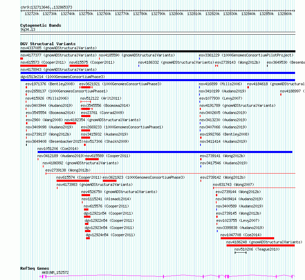Viewport: 305px width, 280px height.
Task: Open nsv4177377 gnomAD variant label
Action: pyautogui.click(x=59, y=55)
